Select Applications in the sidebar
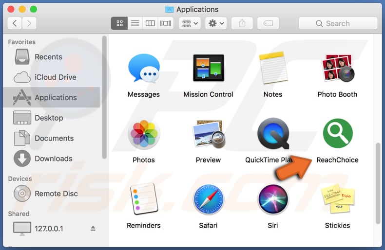The image size is (385, 250). coord(52,97)
